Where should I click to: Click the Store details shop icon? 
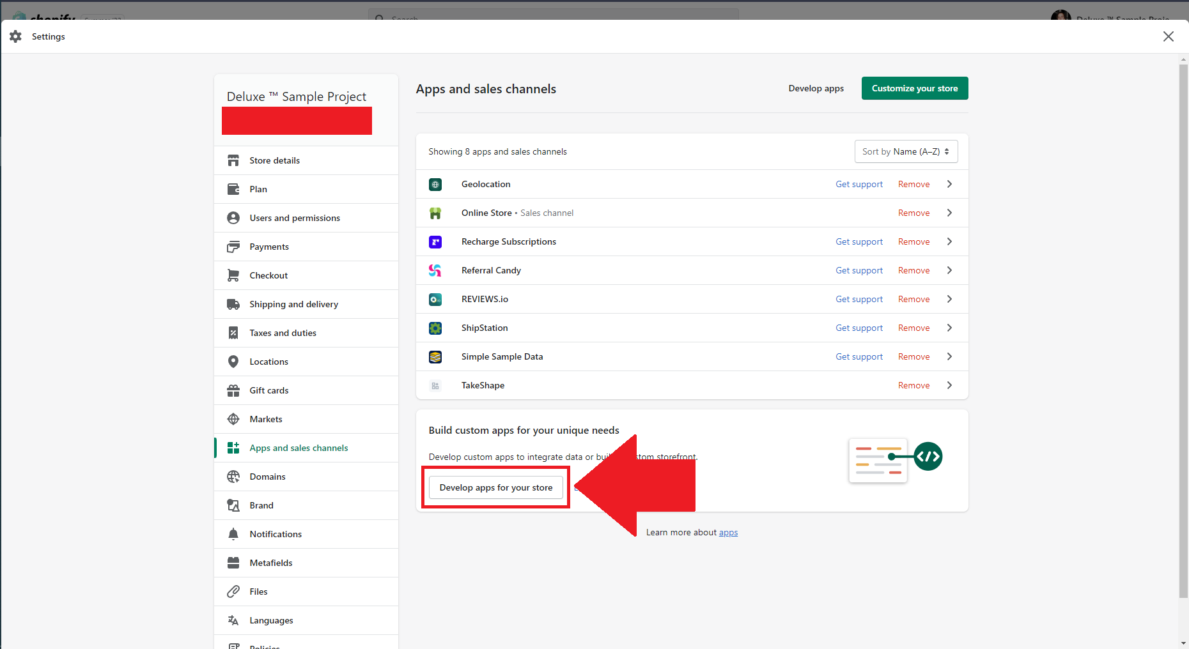pos(233,160)
